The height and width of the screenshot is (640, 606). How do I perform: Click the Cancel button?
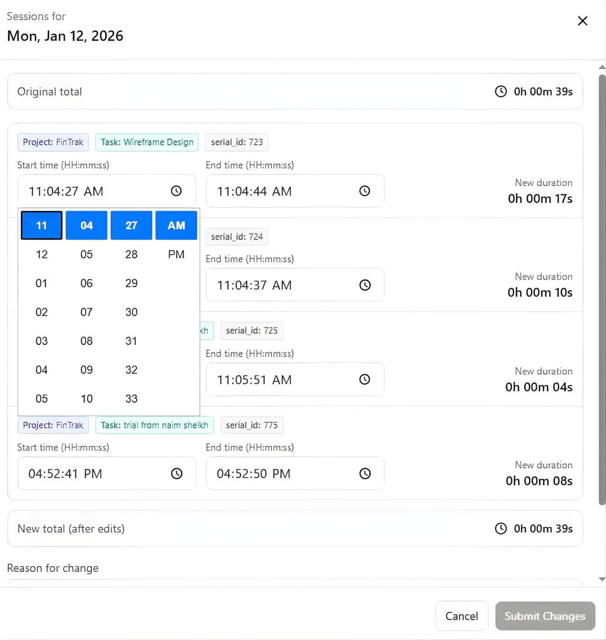pyautogui.click(x=462, y=616)
